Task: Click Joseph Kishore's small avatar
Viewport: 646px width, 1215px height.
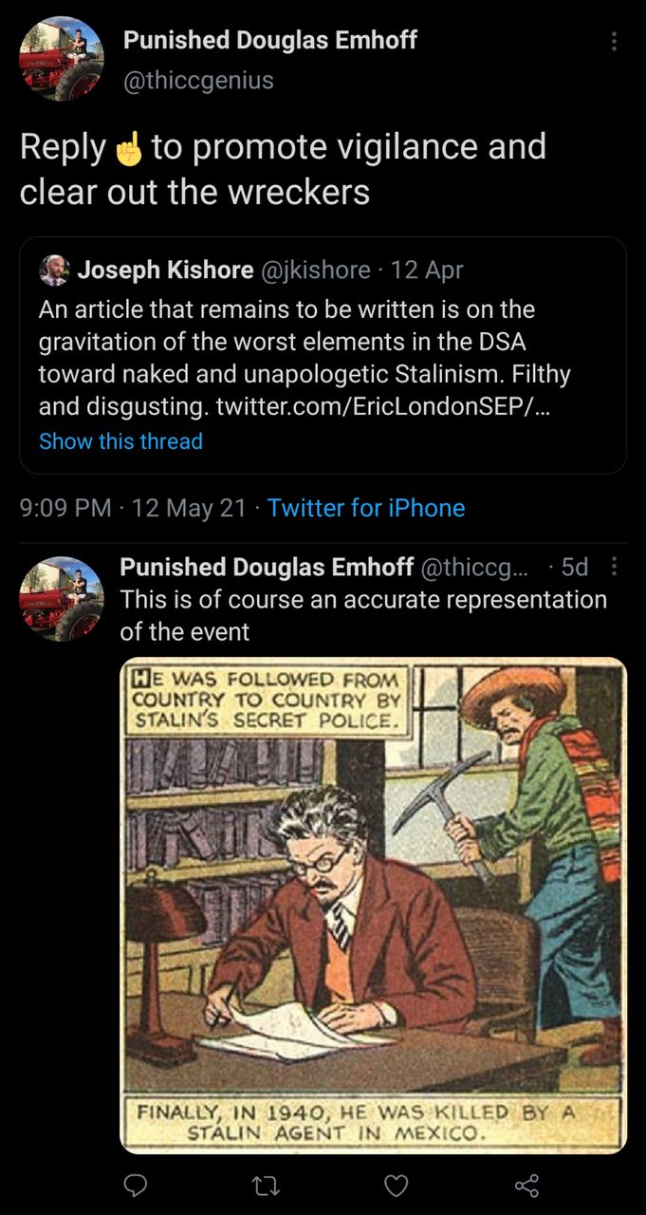Action: point(54,271)
